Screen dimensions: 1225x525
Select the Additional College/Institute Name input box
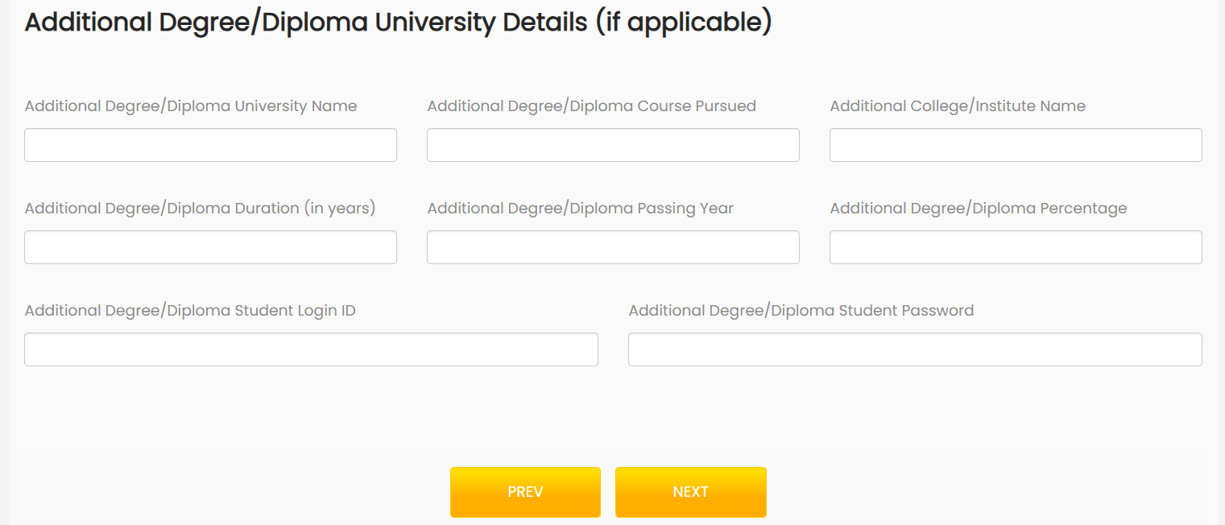[x=1015, y=145]
